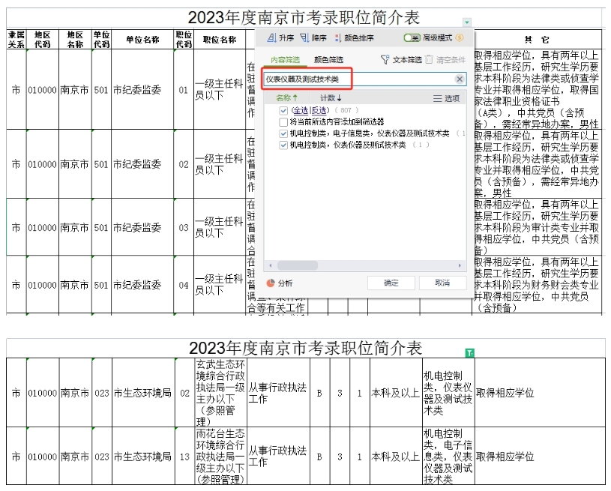Click the 清空条件 trash icon
The width and height of the screenshot is (611, 491).
pos(429,59)
